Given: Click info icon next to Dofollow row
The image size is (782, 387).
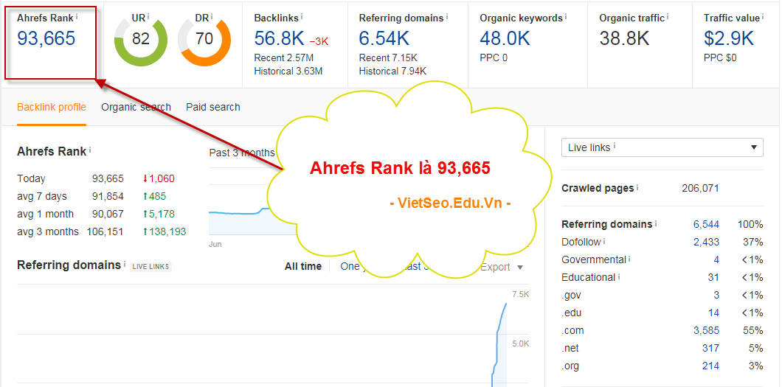Looking at the screenshot, I should coord(604,240).
